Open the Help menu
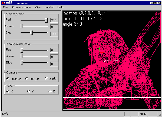The image size is (162, 117). 60,8
